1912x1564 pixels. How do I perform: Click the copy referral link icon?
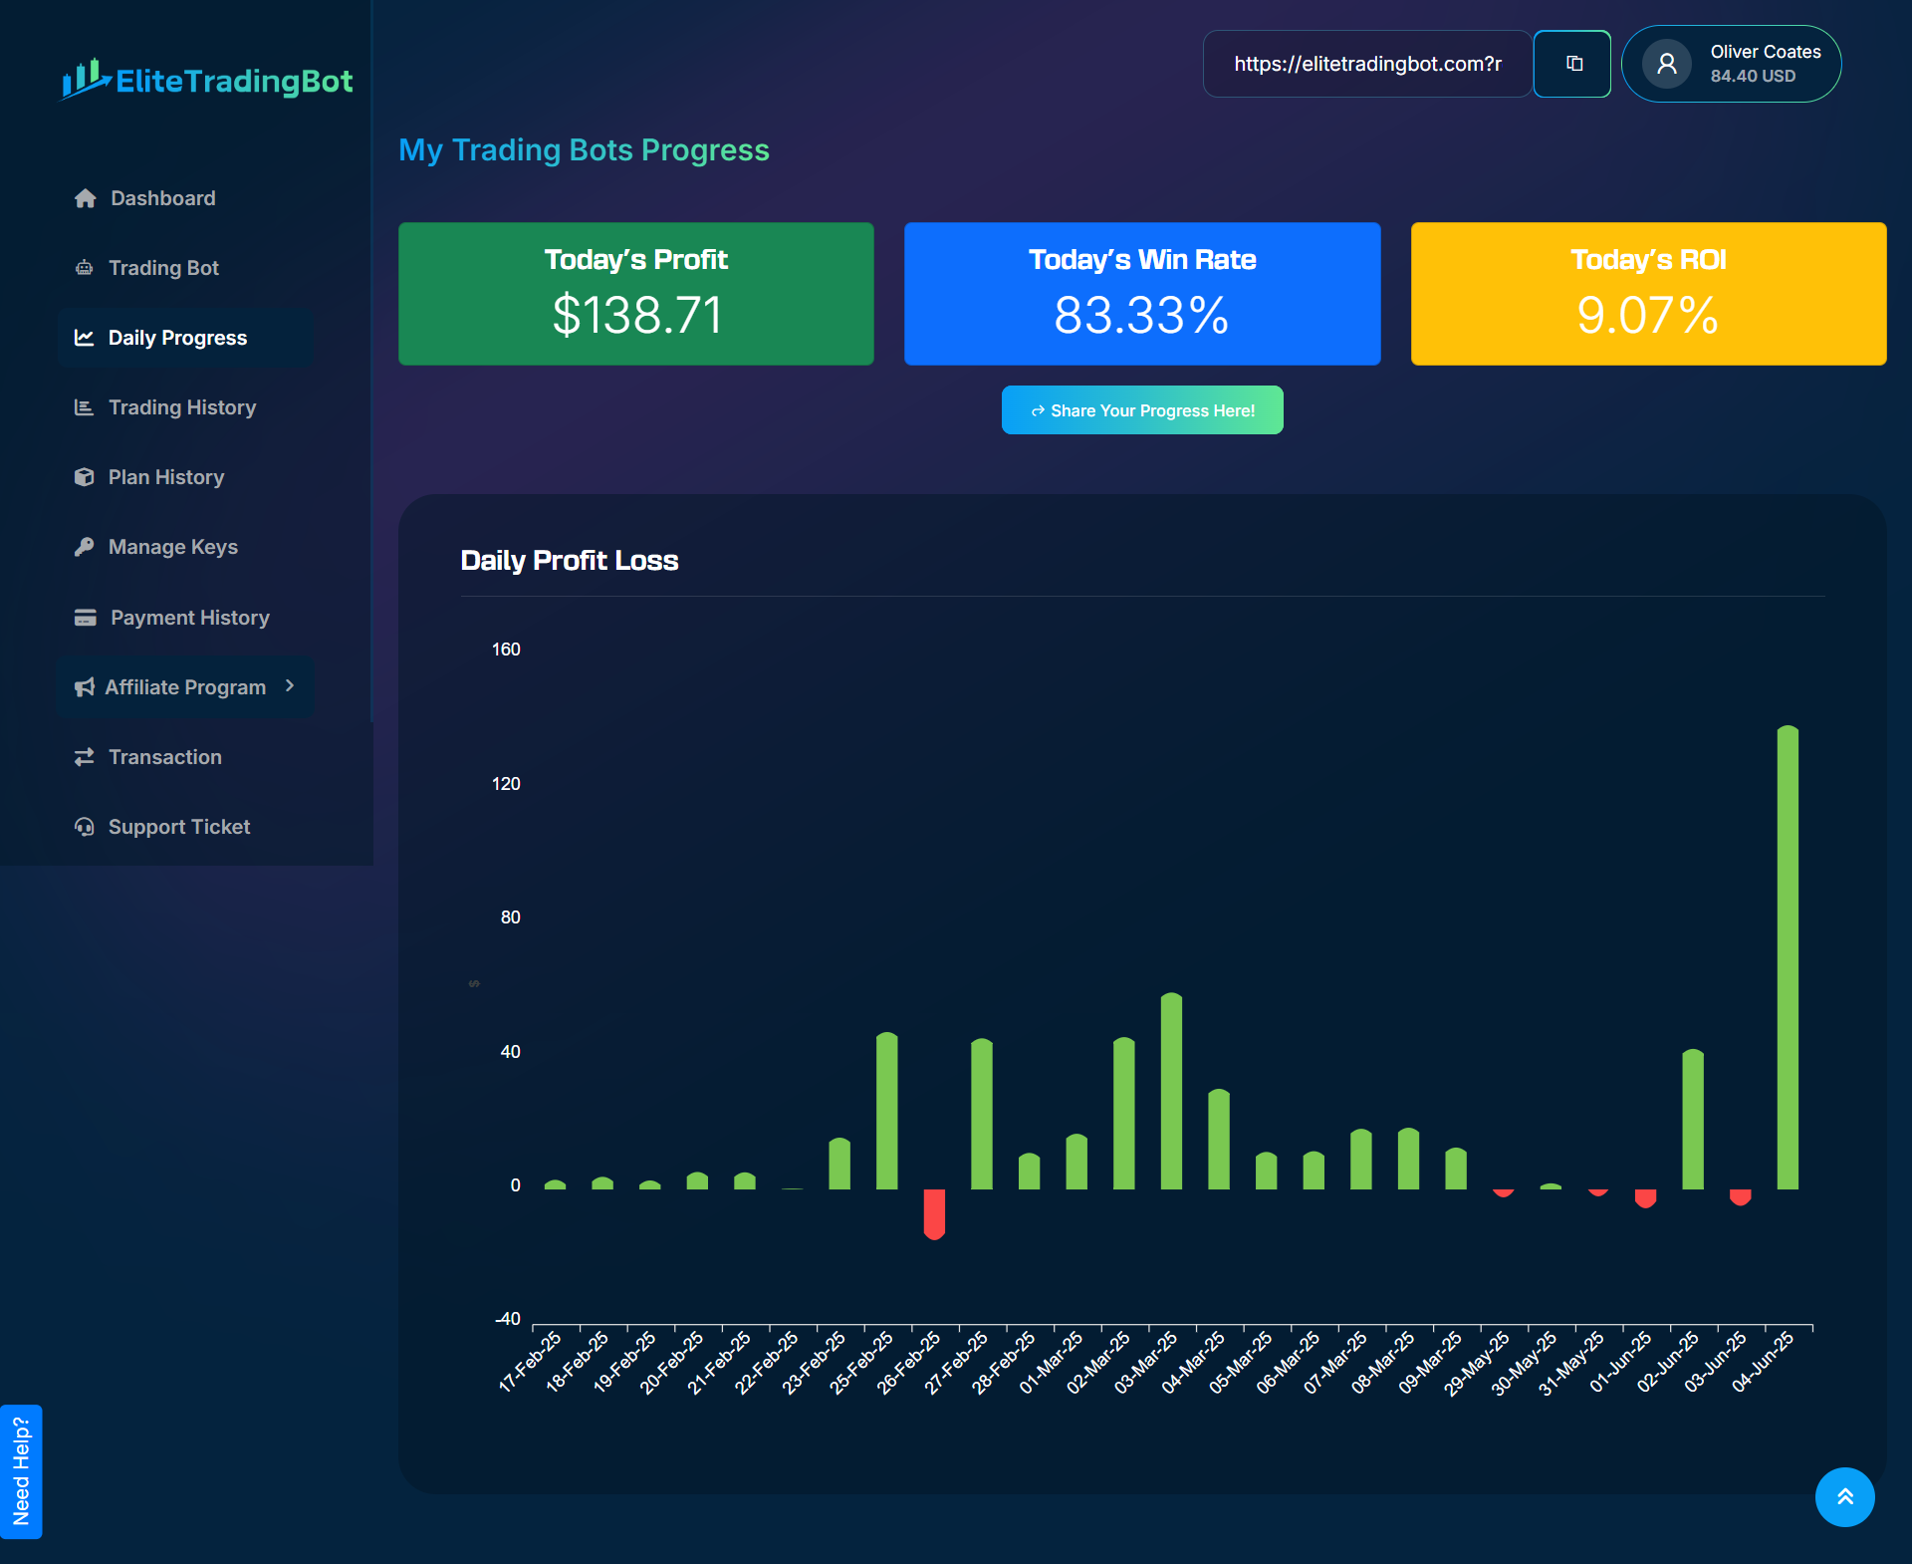coord(1573,64)
